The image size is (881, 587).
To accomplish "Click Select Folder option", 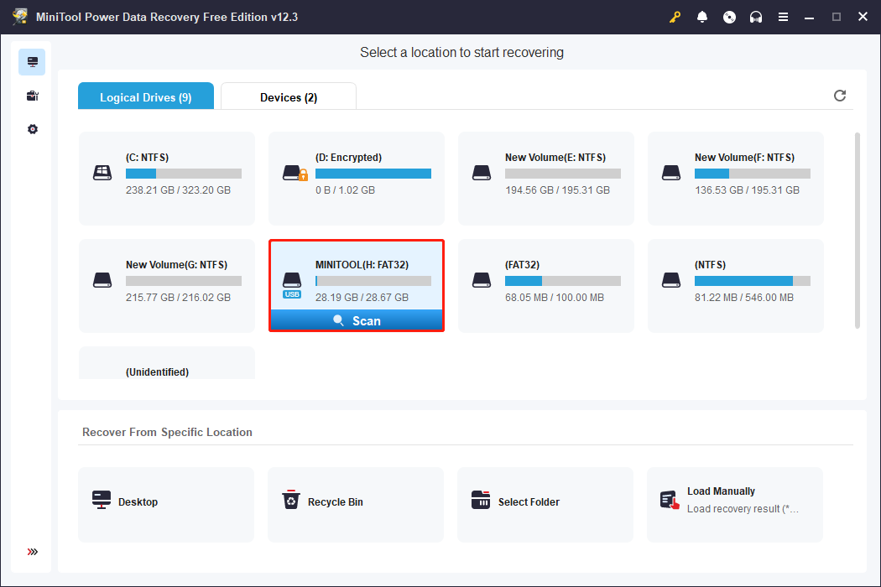I will click(545, 505).
